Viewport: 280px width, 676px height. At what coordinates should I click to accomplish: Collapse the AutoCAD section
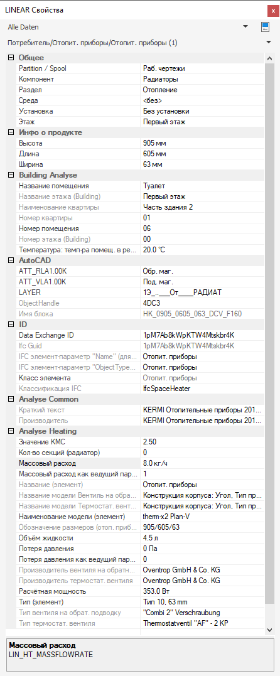coord(11,260)
